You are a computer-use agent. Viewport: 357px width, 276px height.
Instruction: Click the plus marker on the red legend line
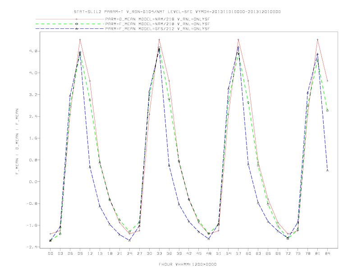[x=77, y=19]
